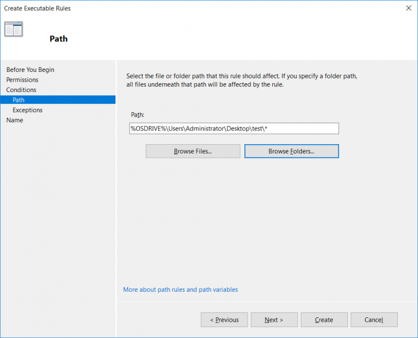The image size is (418, 338).
Task: Click the Path heading title
Action: (x=58, y=39)
